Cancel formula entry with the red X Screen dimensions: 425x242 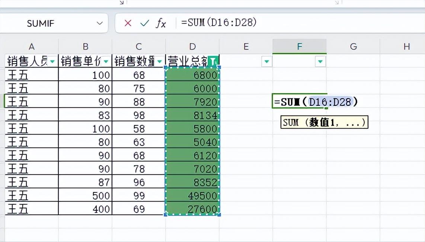click(128, 23)
